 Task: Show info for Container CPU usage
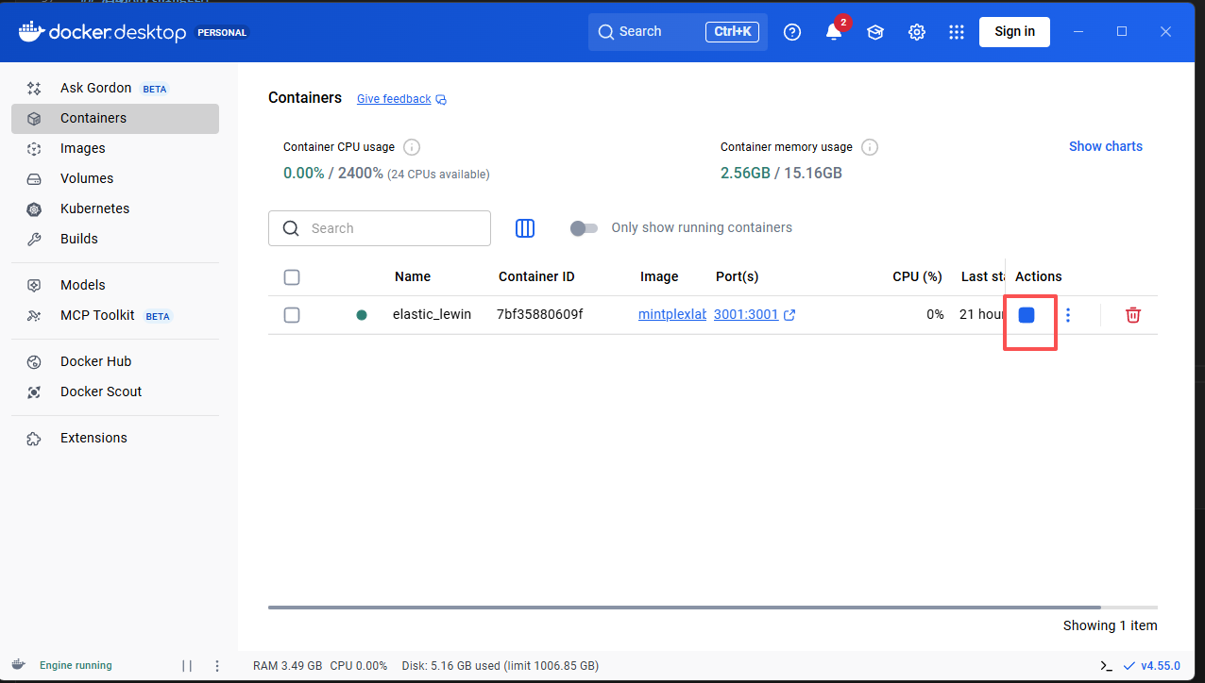click(x=412, y=147)
